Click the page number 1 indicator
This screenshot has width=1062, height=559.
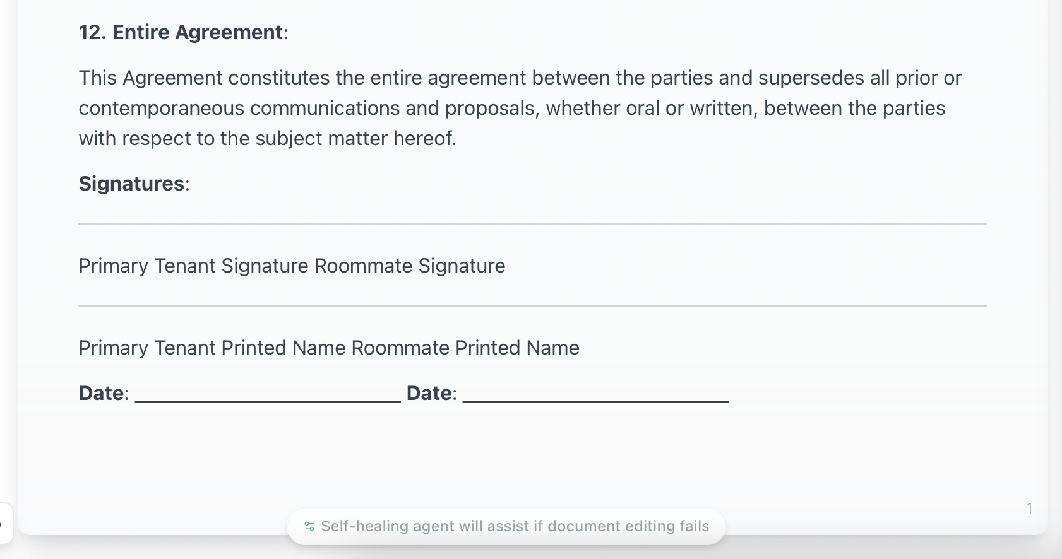coord(1029,509)
